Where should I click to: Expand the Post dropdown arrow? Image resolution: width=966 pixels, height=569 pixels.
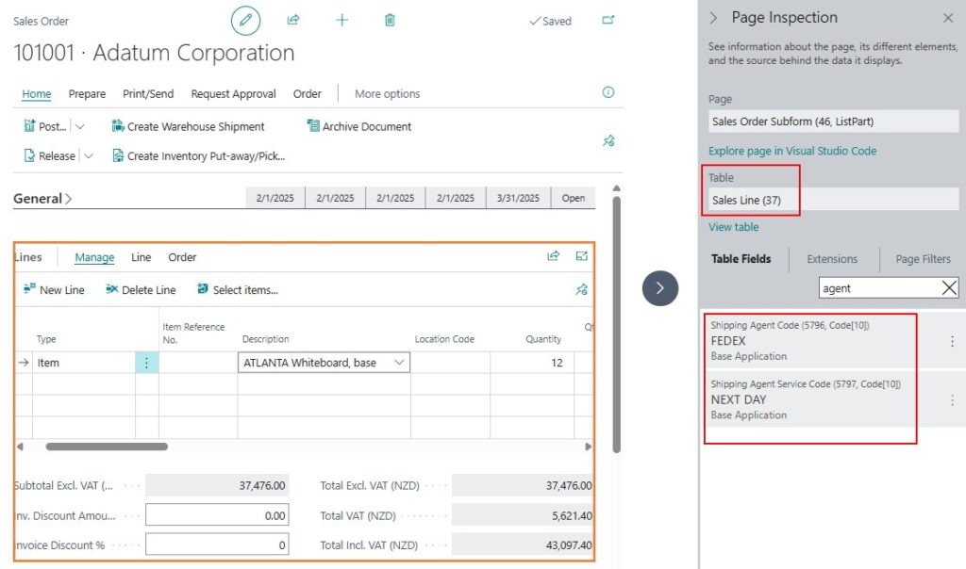pos(80,126)
